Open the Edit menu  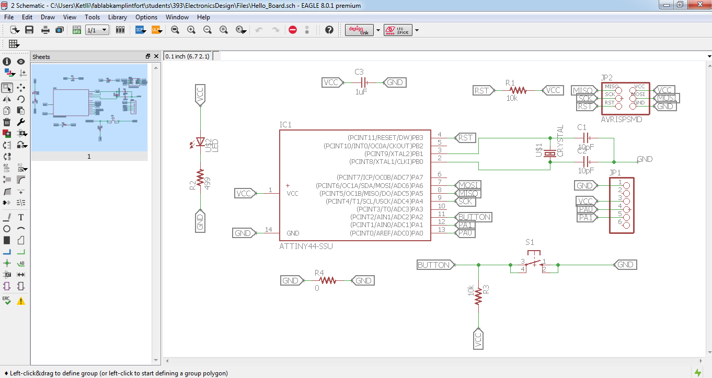(27, 17)
